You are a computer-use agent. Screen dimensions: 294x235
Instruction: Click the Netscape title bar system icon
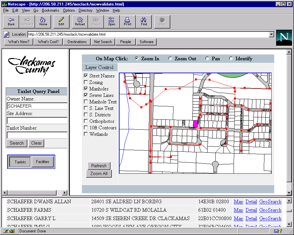[x=4, y=4]
